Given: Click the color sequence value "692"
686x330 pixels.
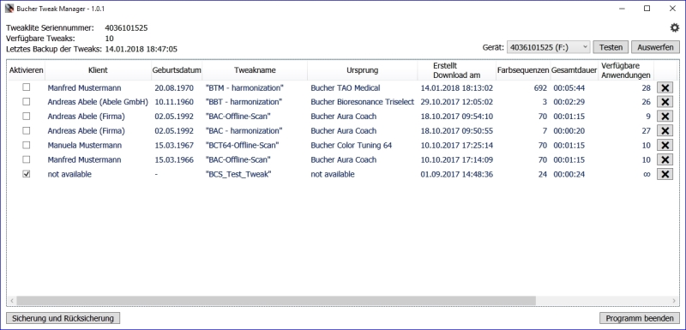Looking at the screenshot, I should tap(540, 87).
